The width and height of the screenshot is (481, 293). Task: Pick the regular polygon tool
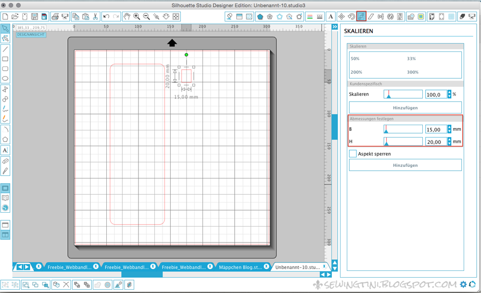pos(5,140)
